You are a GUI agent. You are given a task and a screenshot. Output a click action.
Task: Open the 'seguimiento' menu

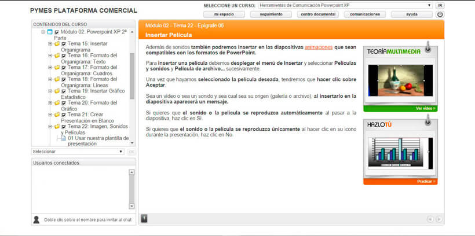click(x=271, y=14)
